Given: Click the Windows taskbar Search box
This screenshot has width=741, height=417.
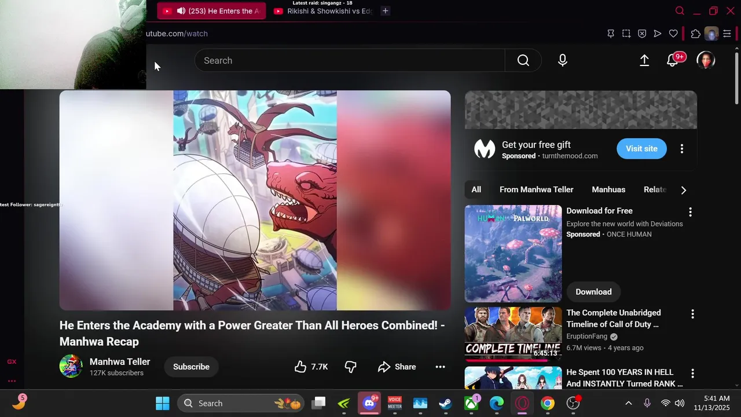Looking at the screenshot, I should [x=241, y=403].
